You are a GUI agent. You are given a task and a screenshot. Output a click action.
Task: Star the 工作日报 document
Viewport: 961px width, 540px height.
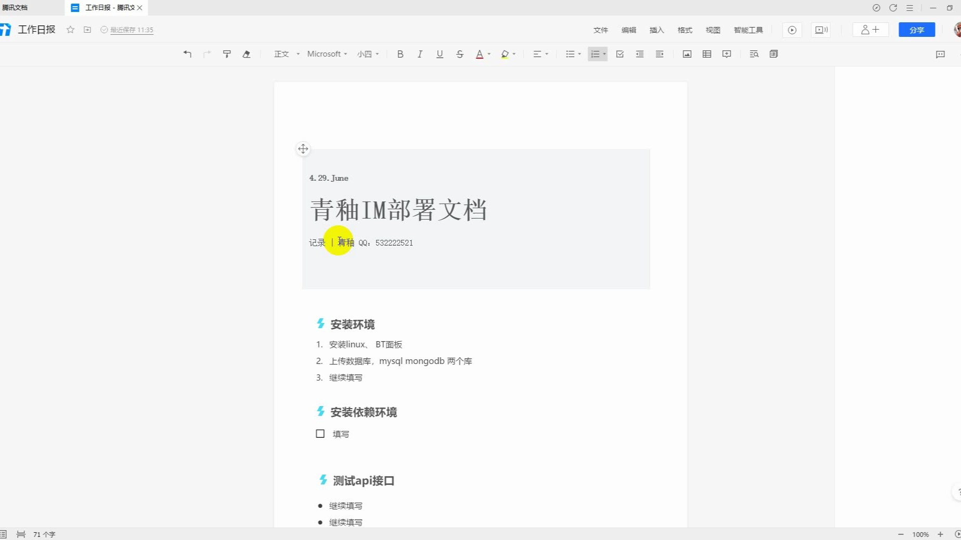pos(70,30)
